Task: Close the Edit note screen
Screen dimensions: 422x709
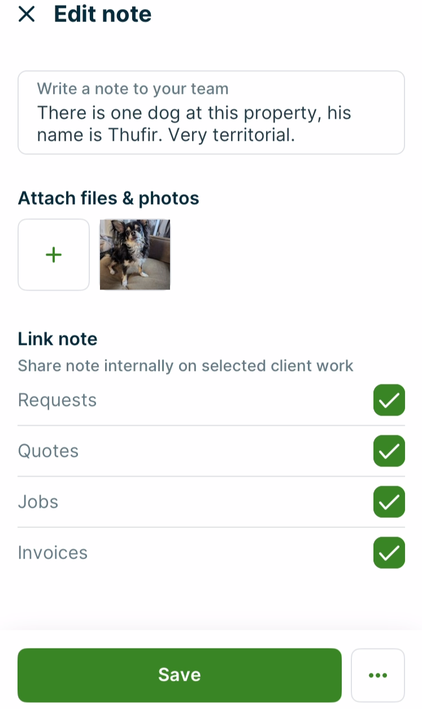Action: click(27, 14)
